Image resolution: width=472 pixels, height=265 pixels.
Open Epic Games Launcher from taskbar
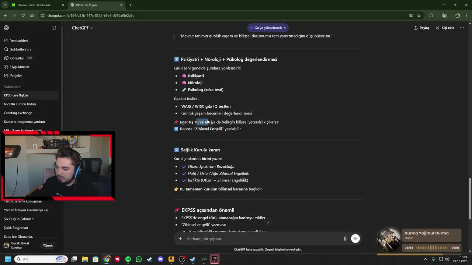coord(215,259)
